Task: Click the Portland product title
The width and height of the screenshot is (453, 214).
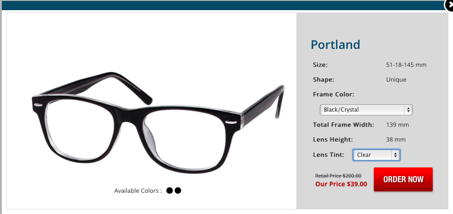Action: [335, 45]
